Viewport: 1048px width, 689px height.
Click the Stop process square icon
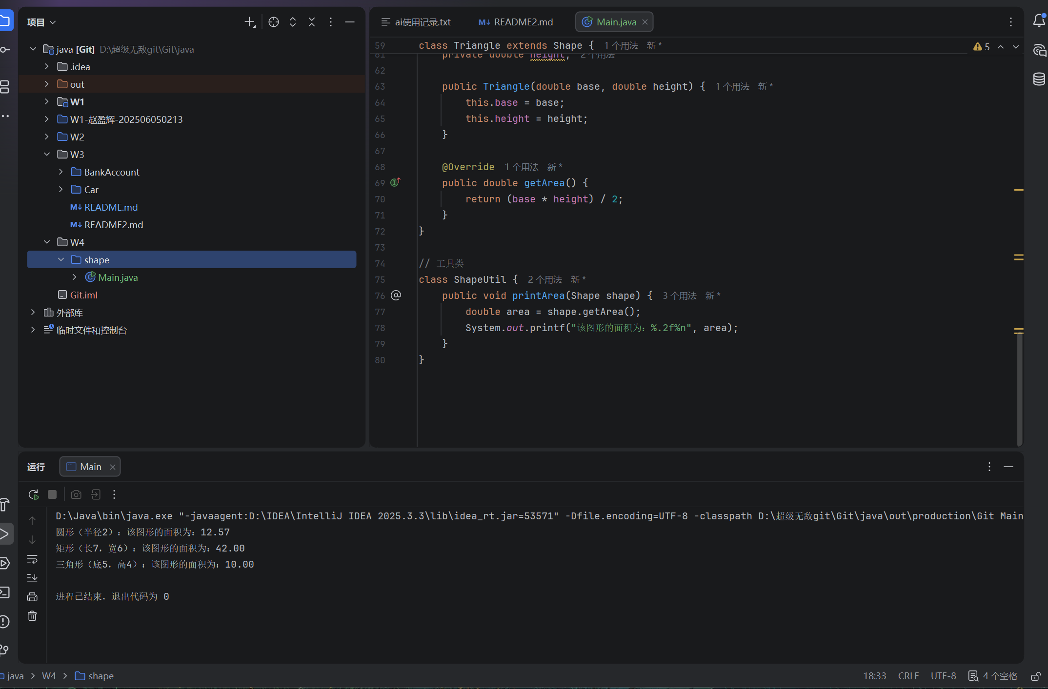[x=52, y=494]
